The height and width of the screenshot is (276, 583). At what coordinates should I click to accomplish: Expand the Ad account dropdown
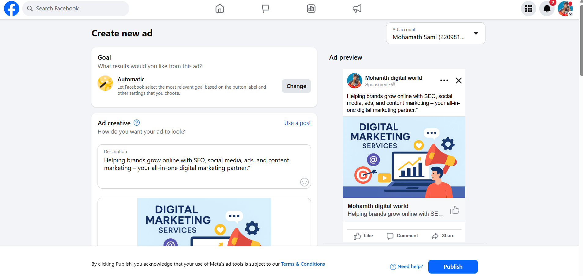(476, 33)
